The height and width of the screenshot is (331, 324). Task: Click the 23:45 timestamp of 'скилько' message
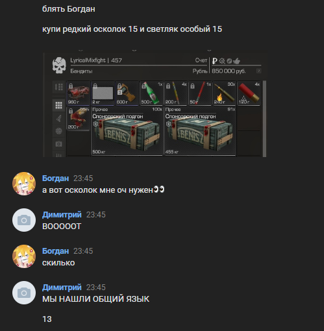coord(83,251)
